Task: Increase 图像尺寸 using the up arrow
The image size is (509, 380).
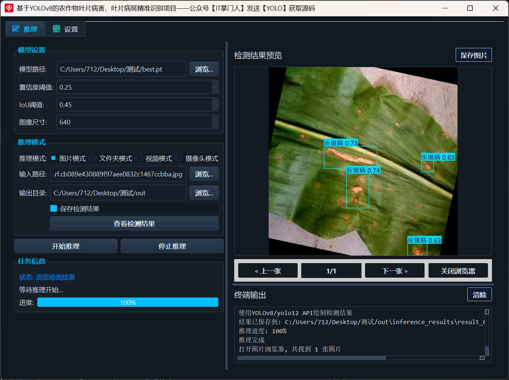Action: coord(215,118)
